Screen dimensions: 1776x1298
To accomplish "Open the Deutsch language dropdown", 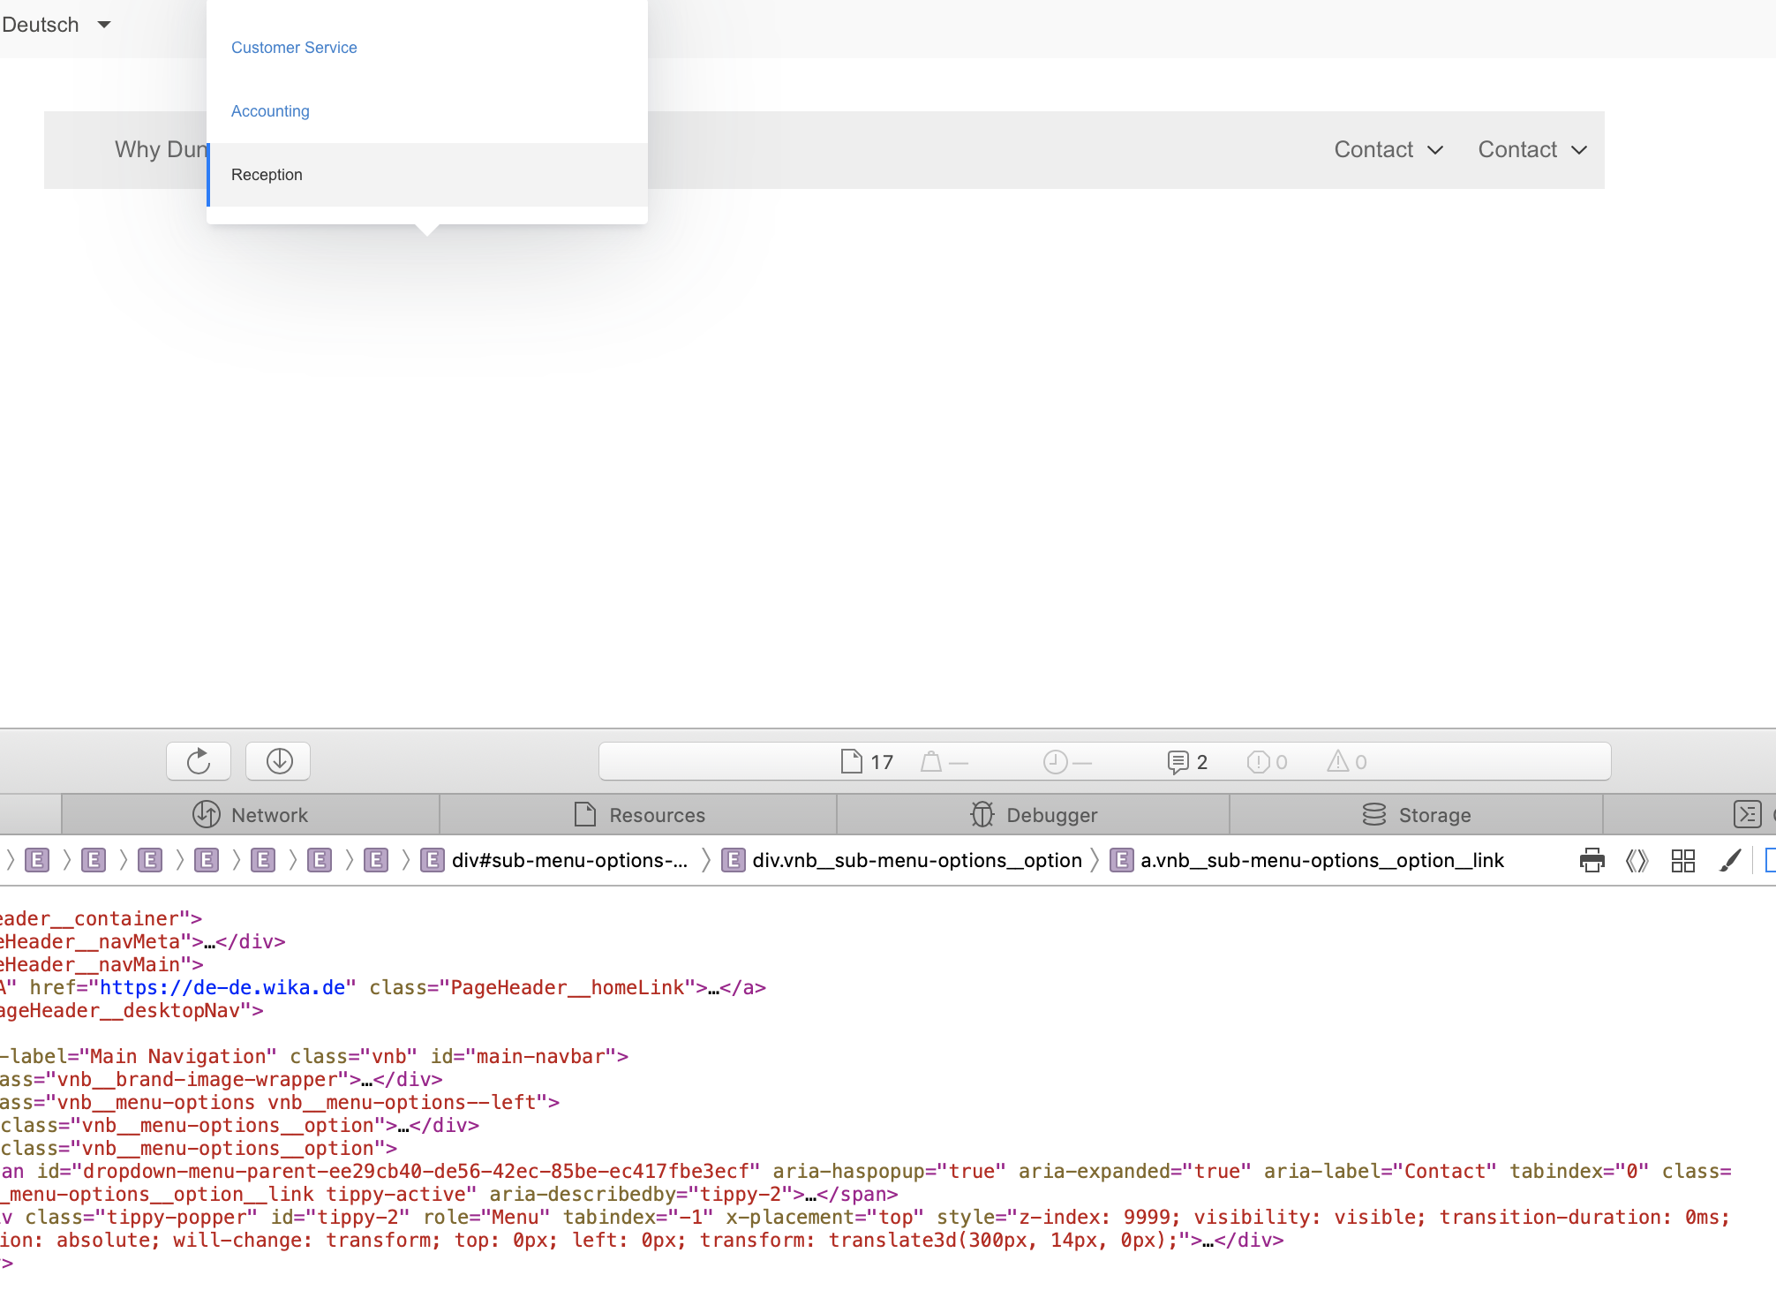I will [x=56, y=25].
